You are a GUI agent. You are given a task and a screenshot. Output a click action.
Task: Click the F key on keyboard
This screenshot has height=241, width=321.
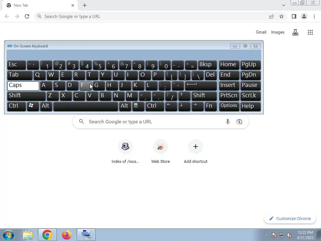pos(85,86)
